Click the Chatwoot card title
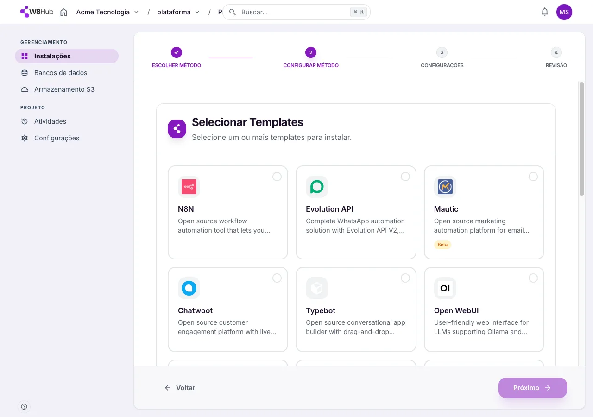Screen dimensions: 593x417 [195, 310]
